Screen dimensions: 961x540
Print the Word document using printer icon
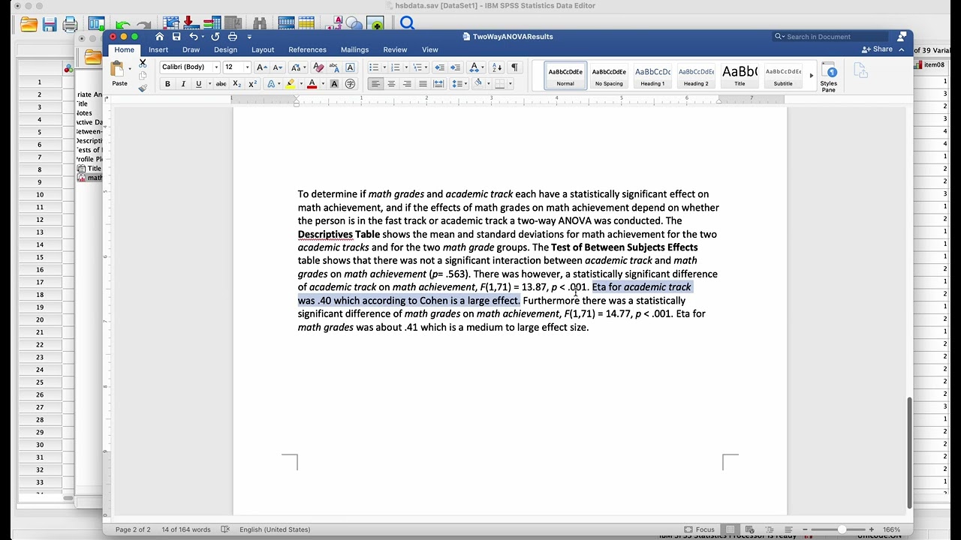232,37
